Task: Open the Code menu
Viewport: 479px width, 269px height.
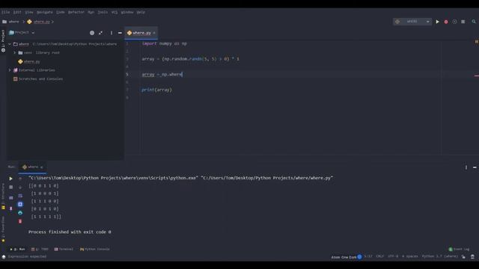Action: point(61,12)
